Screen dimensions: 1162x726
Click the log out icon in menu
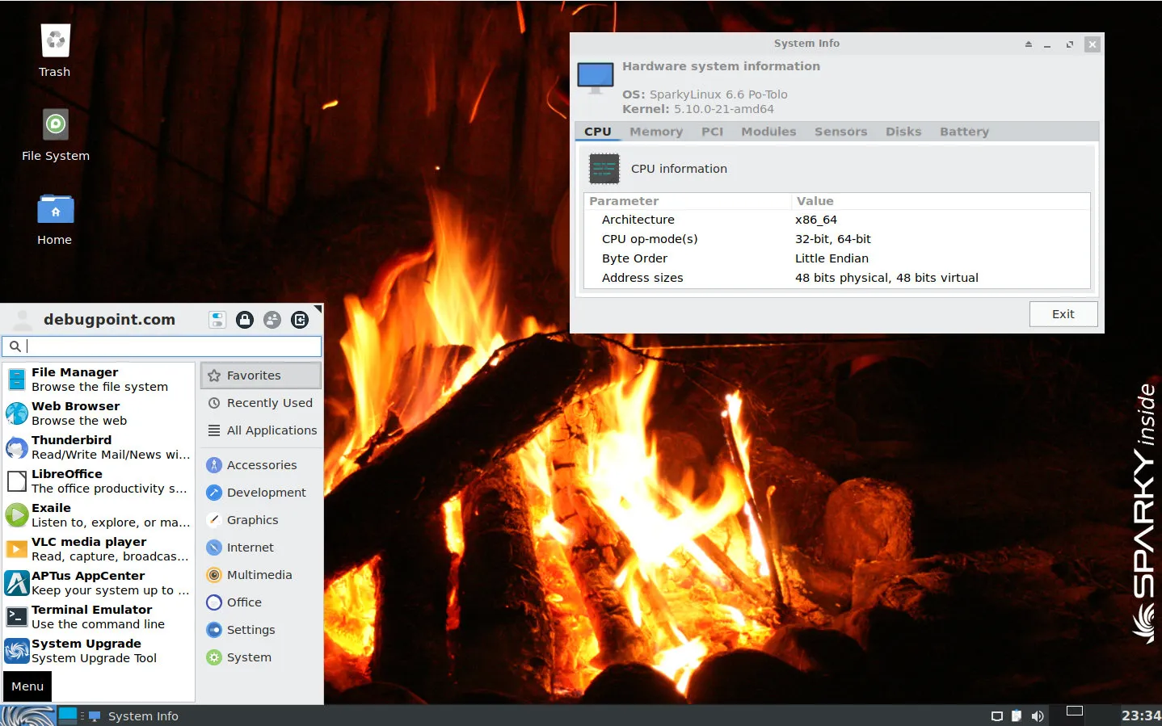[x=300, y=320]
